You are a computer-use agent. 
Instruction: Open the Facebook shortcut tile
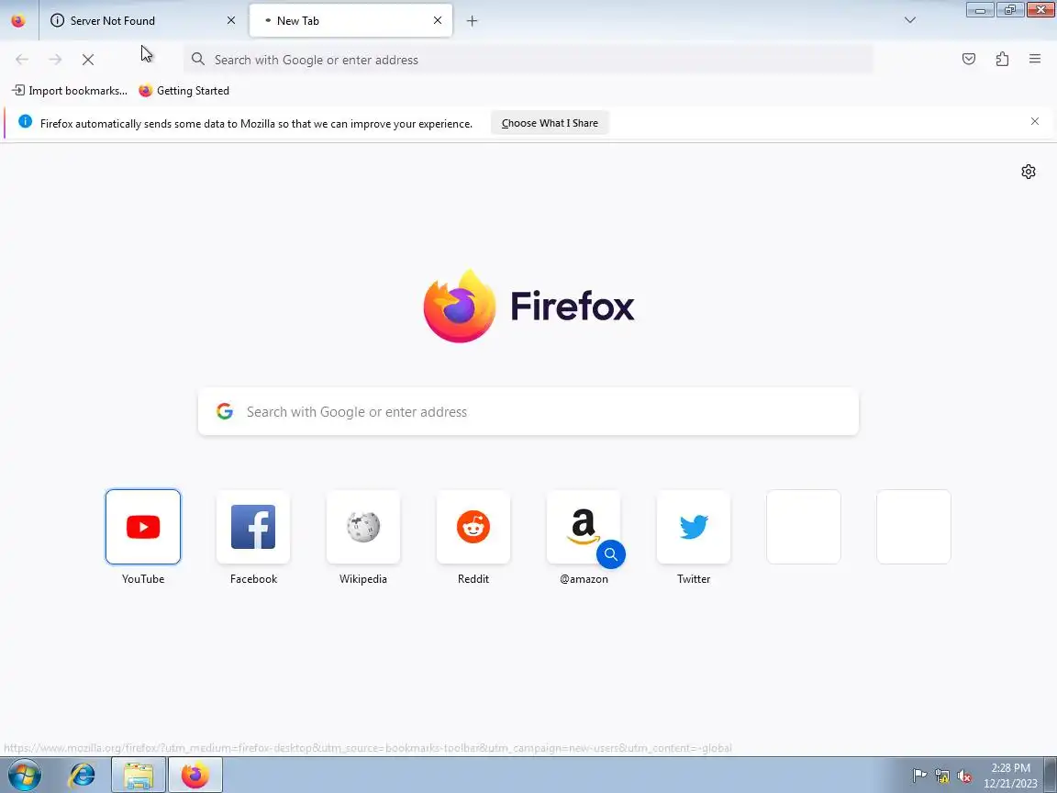point(253,527)
